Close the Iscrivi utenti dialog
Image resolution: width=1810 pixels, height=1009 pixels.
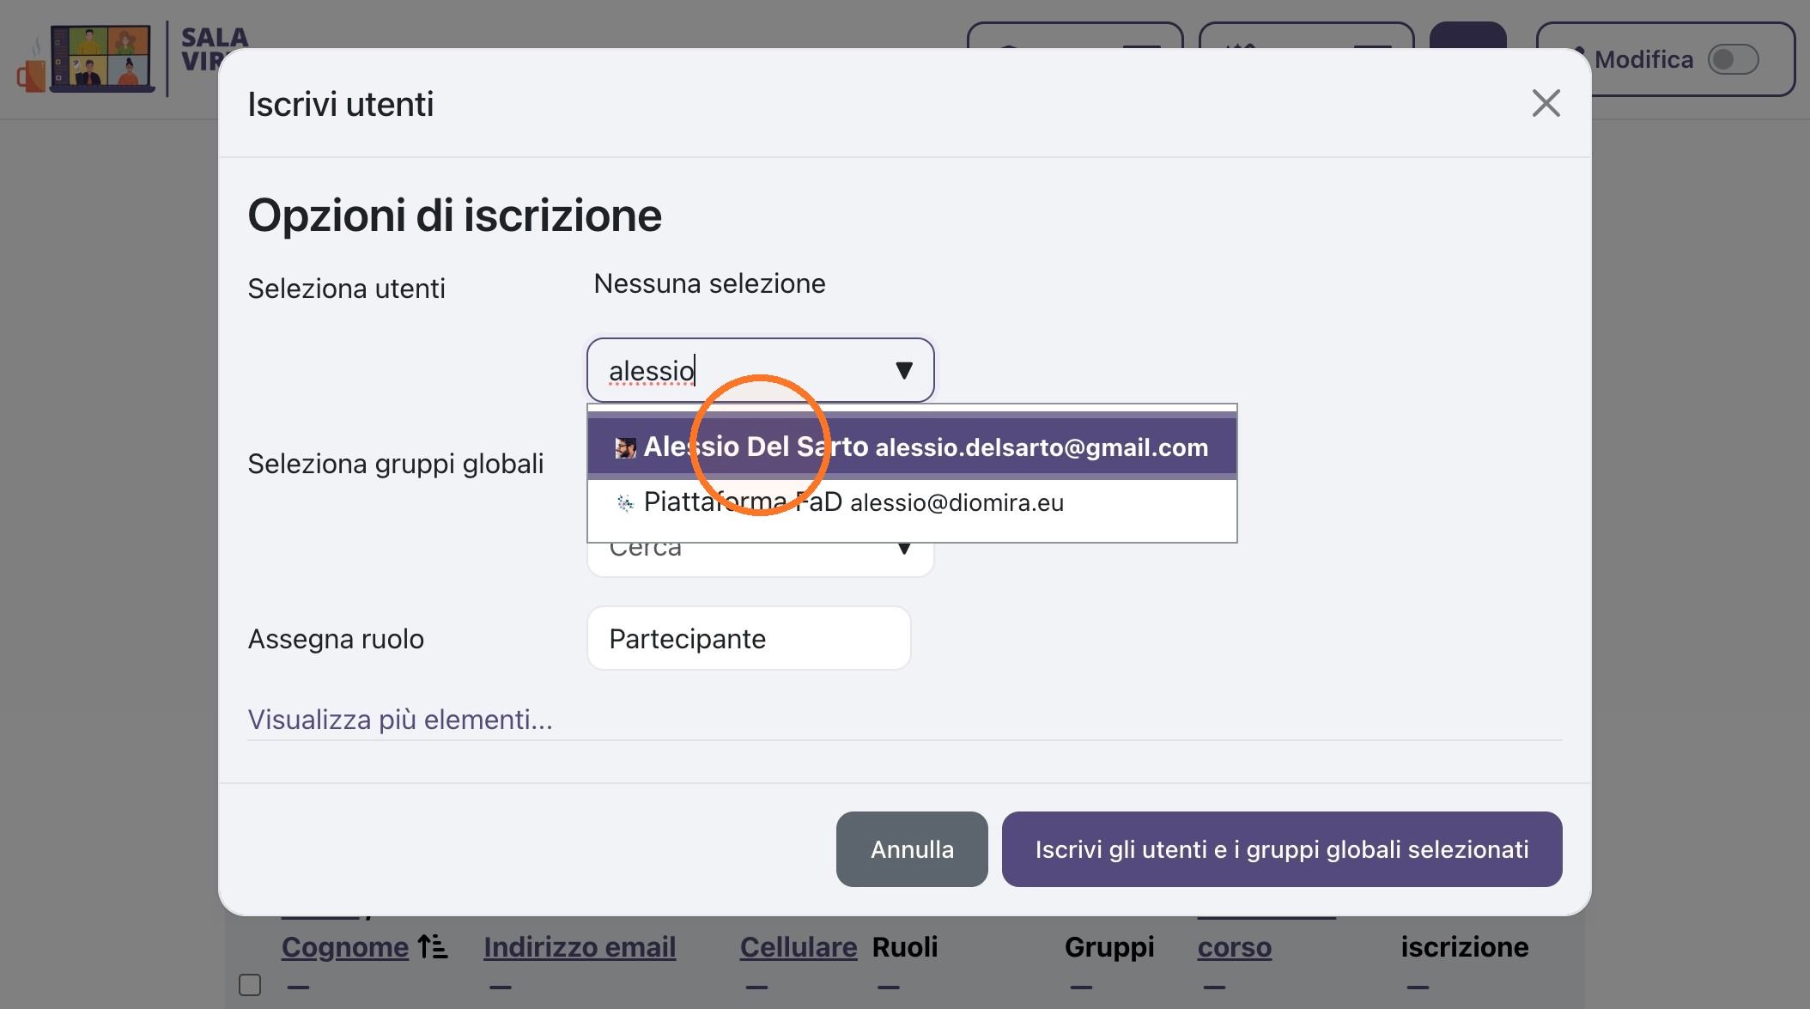coord(1546,103)
